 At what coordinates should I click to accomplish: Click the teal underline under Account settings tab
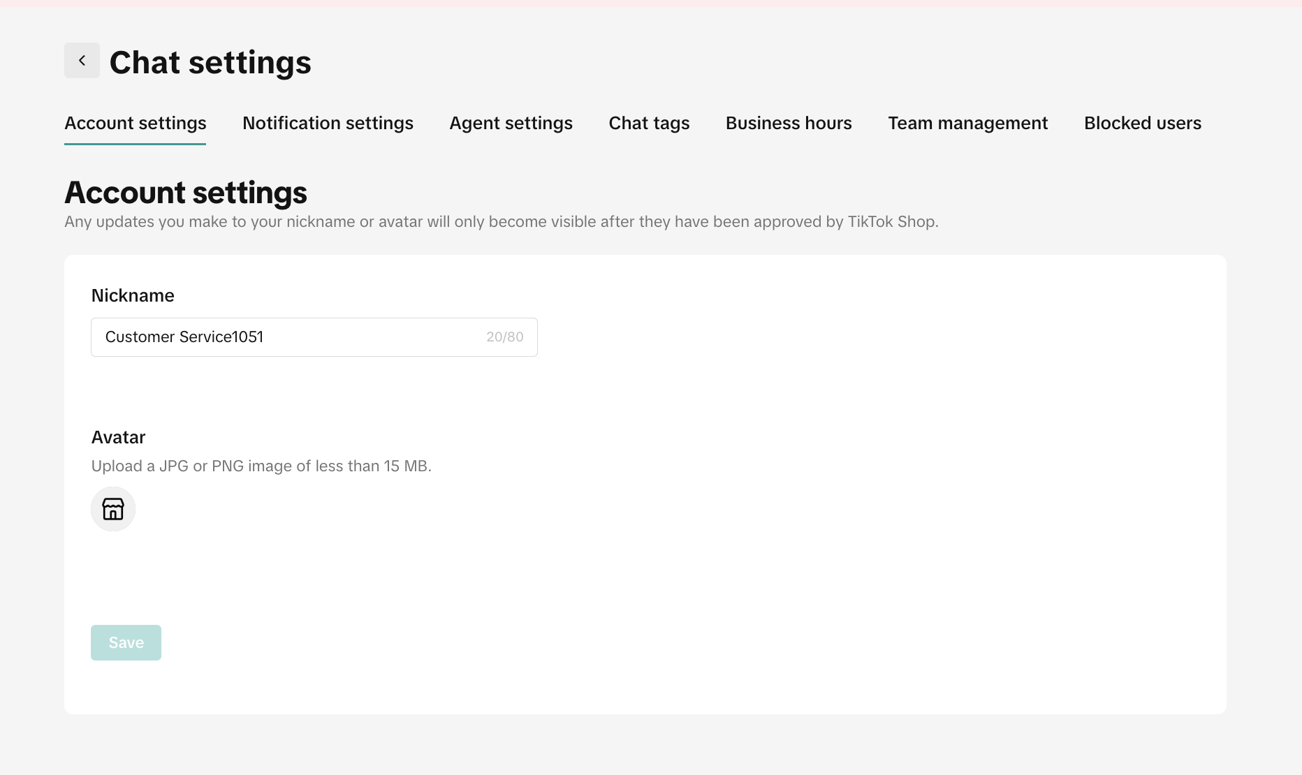136,144
